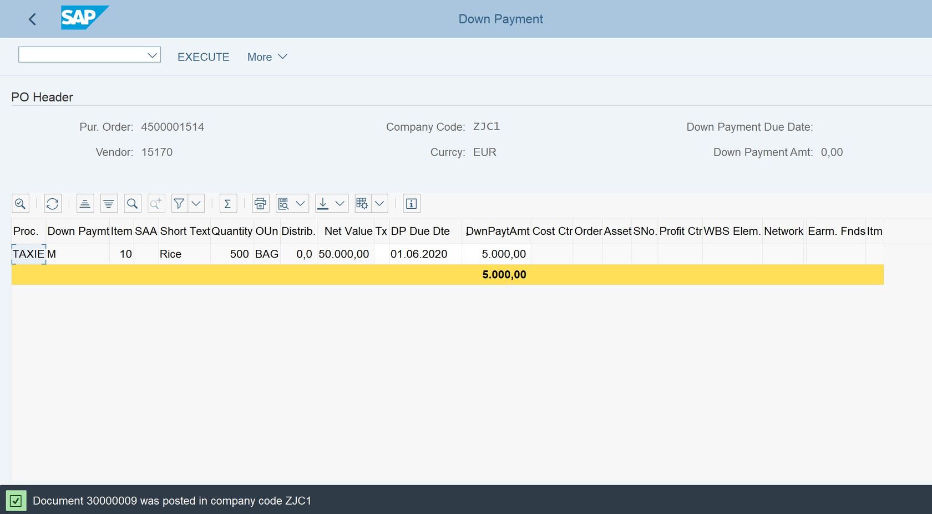The image size is (932, 514).
Task: Click the Rice short text cell
Action: tap(184, 254)
